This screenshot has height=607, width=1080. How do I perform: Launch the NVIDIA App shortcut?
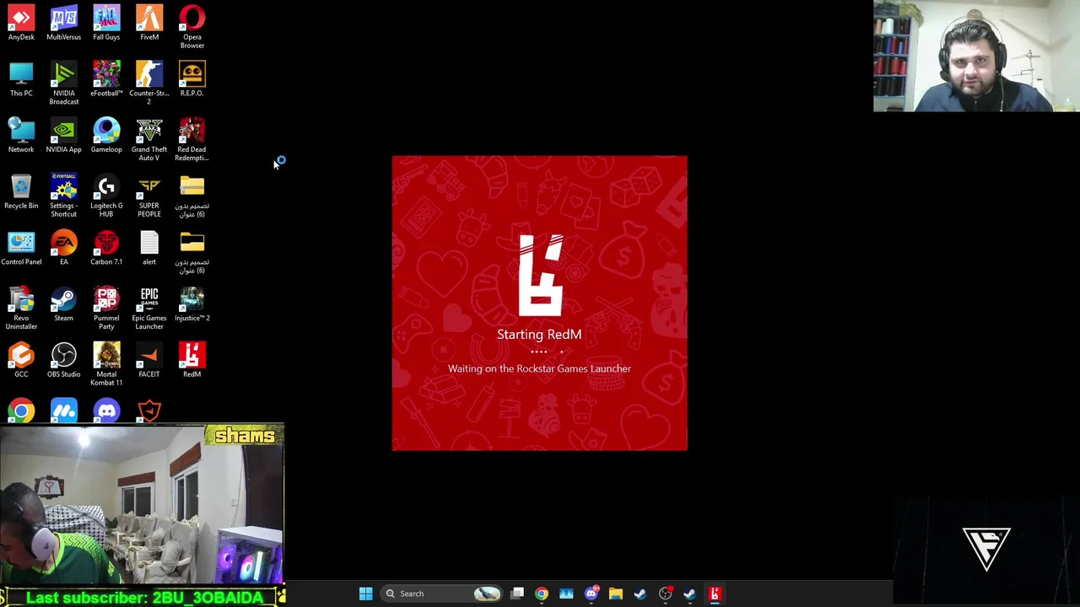tap(64, 136)
